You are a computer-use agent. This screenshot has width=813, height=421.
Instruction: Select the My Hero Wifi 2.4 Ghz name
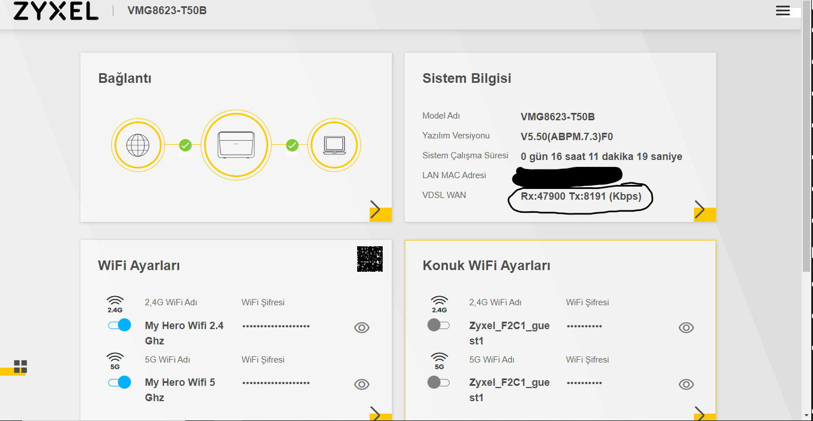click(x=184, y=333)
